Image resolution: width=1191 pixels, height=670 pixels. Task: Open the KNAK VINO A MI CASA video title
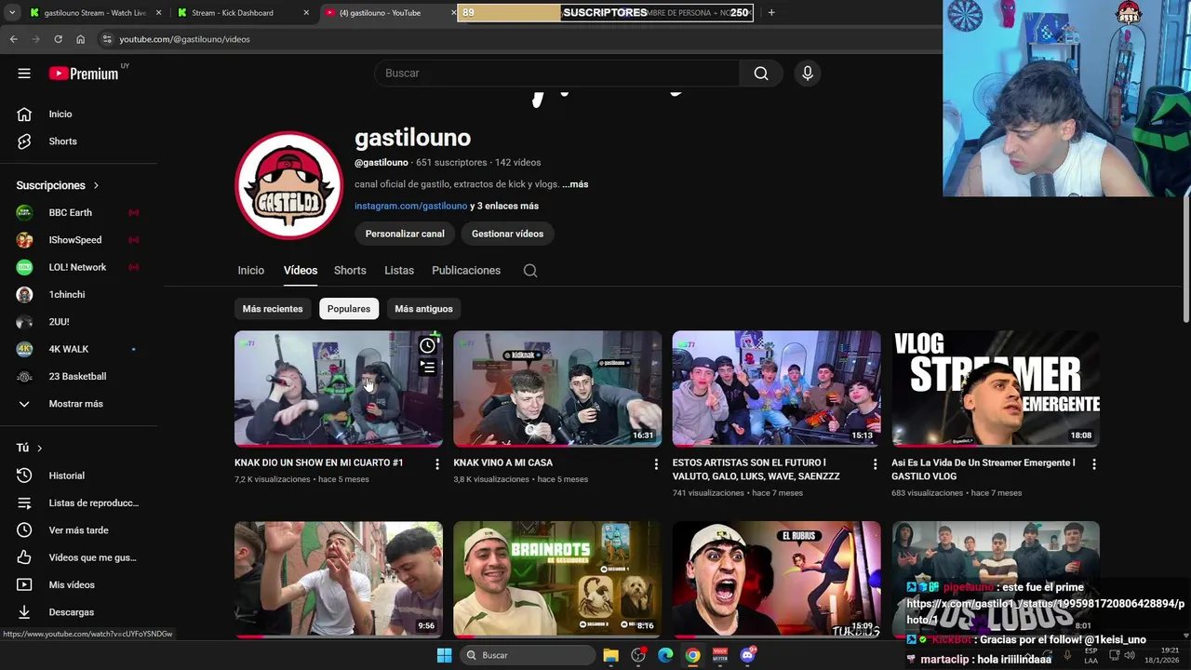(502, 462)
